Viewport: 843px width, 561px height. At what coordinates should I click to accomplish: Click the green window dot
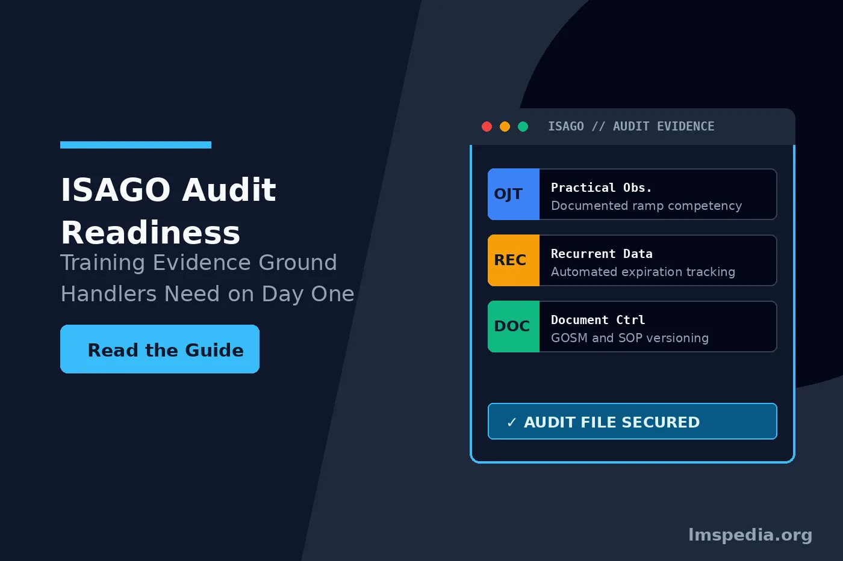(523, 126)
